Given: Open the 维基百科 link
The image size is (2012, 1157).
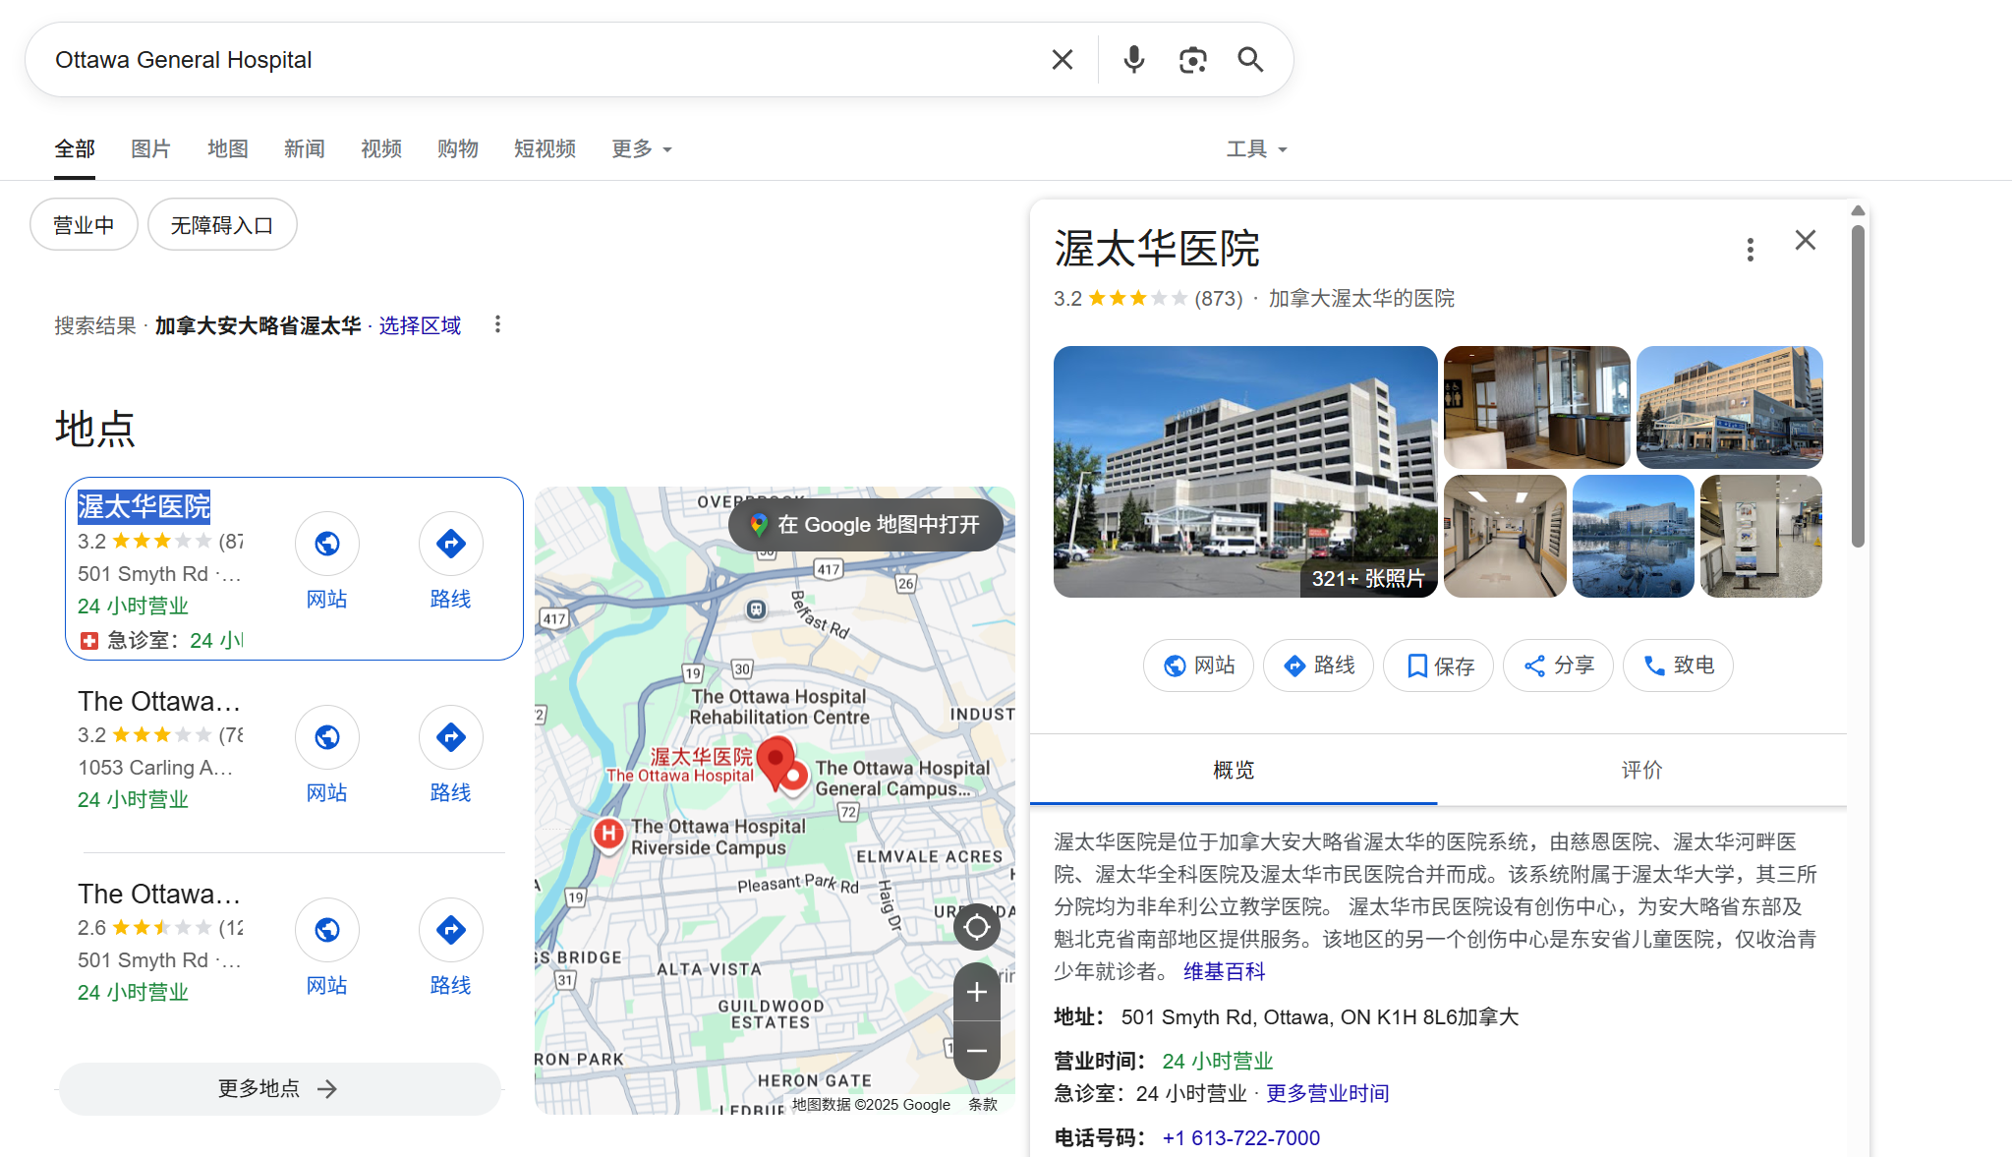Looking at the screenshot, I should [1224, 971].
